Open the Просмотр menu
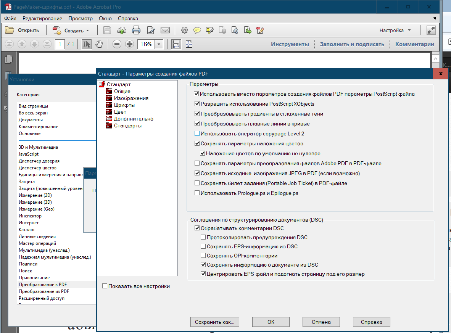The height and width of the screenshot is (333, 451). [81, 18]
